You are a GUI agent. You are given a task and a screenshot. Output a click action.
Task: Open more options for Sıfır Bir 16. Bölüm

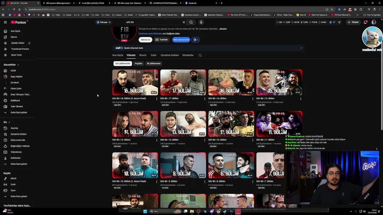(x=253, y=99)
